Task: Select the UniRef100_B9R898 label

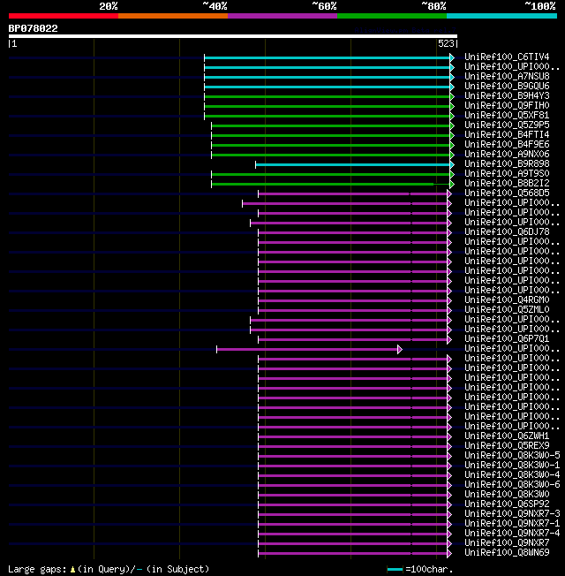Action: coord(507,163)
